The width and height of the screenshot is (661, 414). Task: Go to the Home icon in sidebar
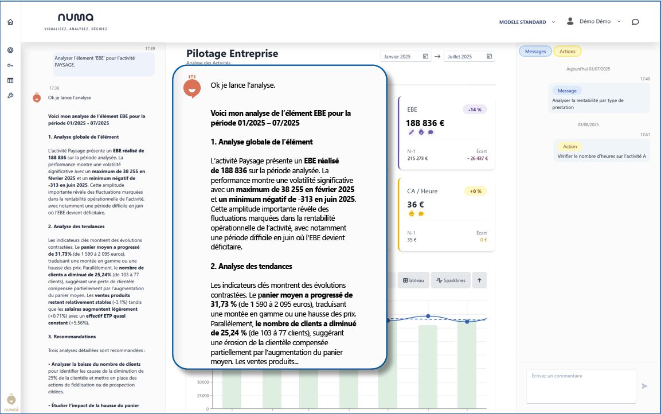pyautogui.click(x=10, y=22)
